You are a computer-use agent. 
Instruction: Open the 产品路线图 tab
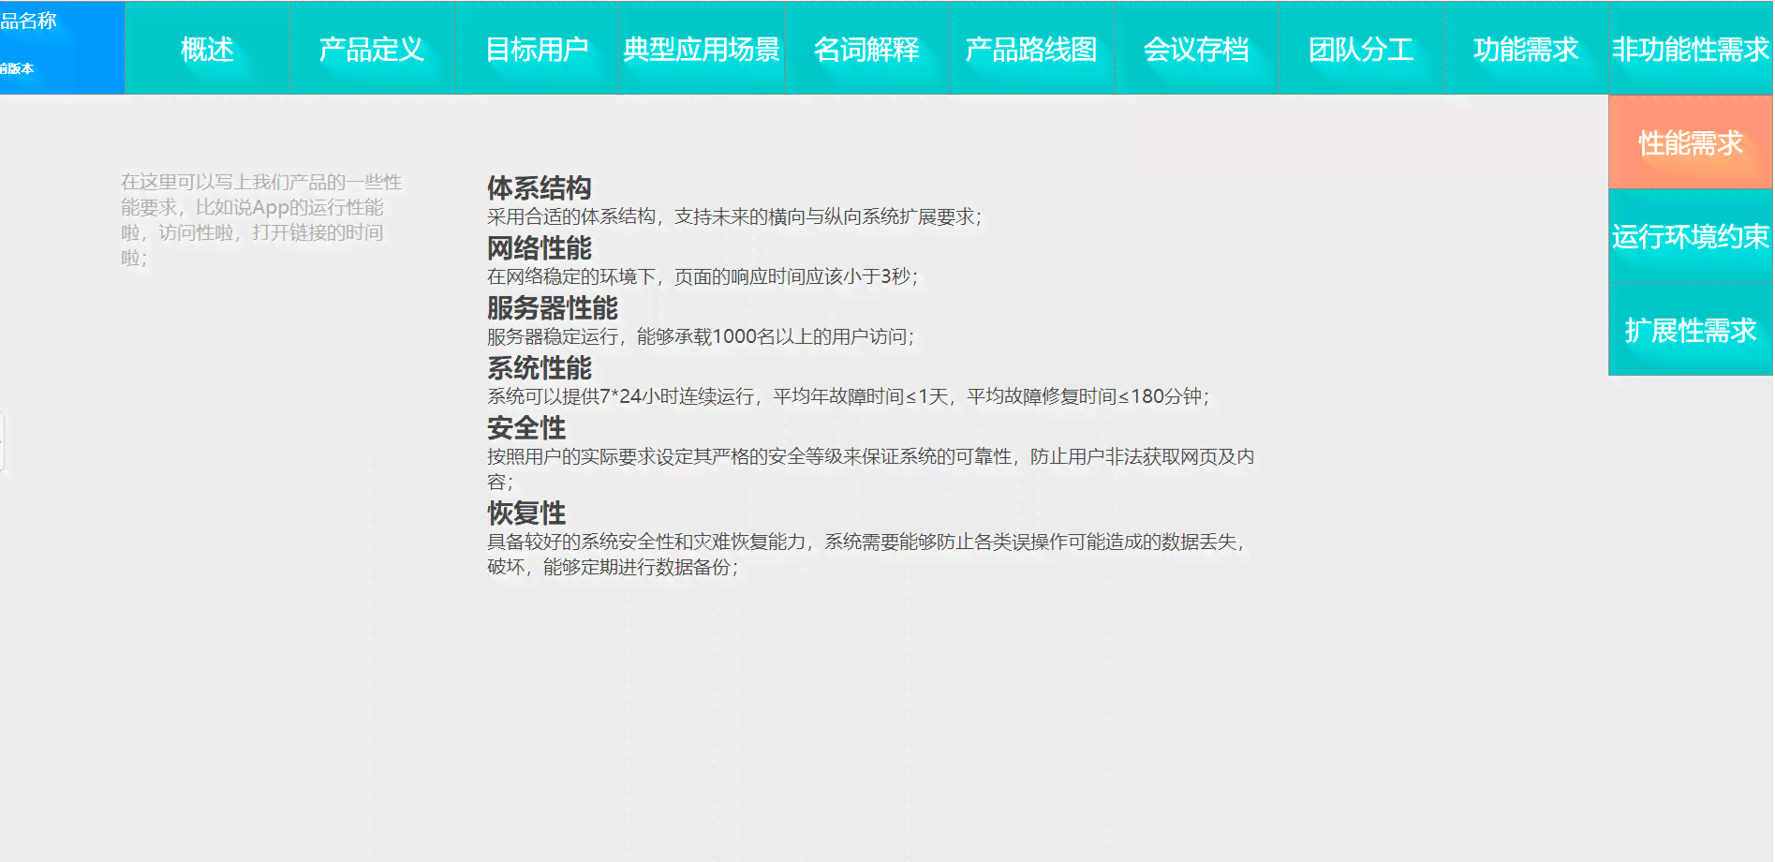tap(1031, 49)
